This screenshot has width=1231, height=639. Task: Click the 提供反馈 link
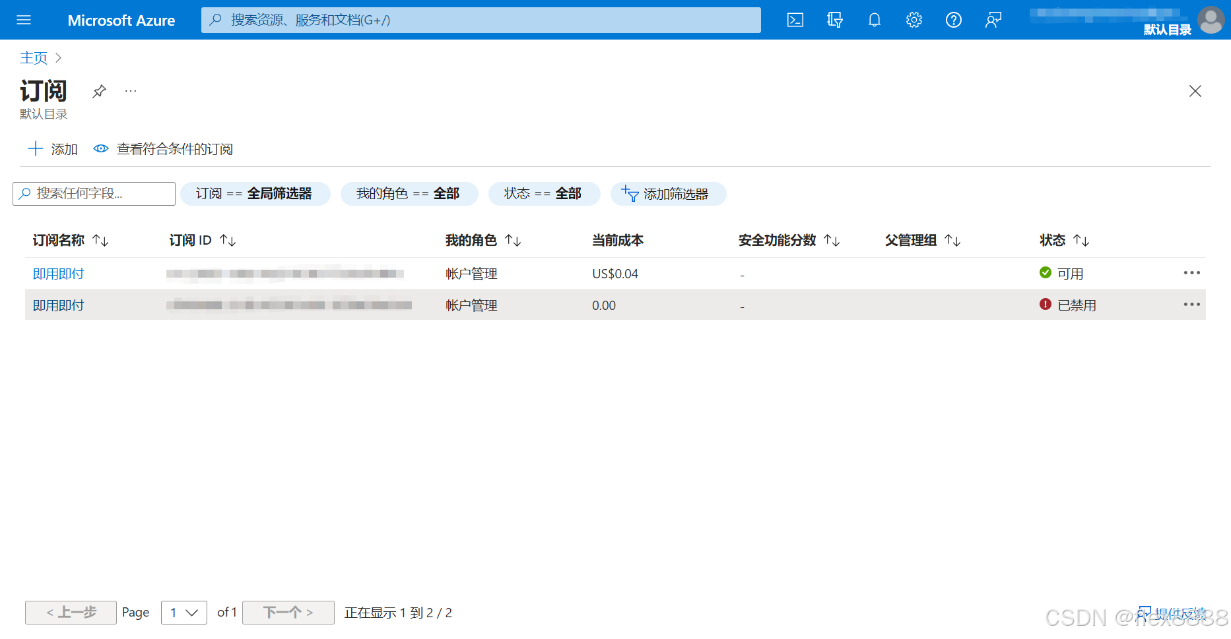[x=1172, y=613]
